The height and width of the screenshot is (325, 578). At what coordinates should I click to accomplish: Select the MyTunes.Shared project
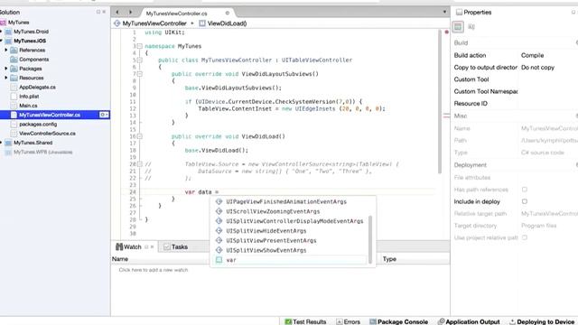click(x=33, y=143)
